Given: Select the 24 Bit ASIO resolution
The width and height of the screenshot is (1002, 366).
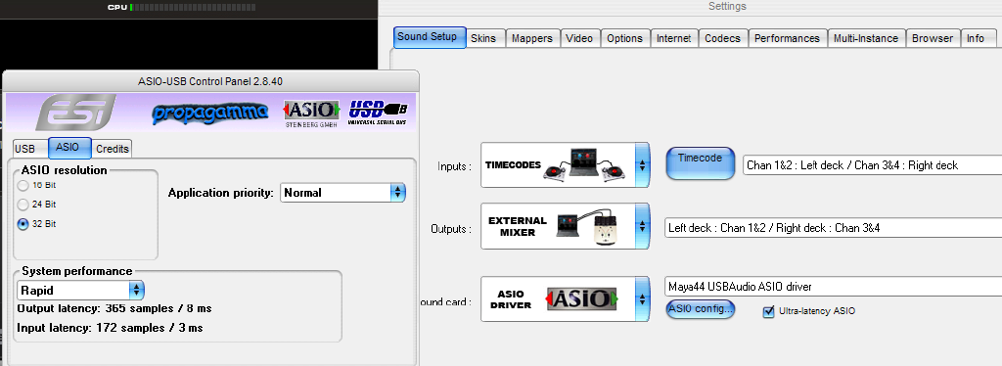Looking at the screenshot, I should pyautogui.click(x=23, y=206).
